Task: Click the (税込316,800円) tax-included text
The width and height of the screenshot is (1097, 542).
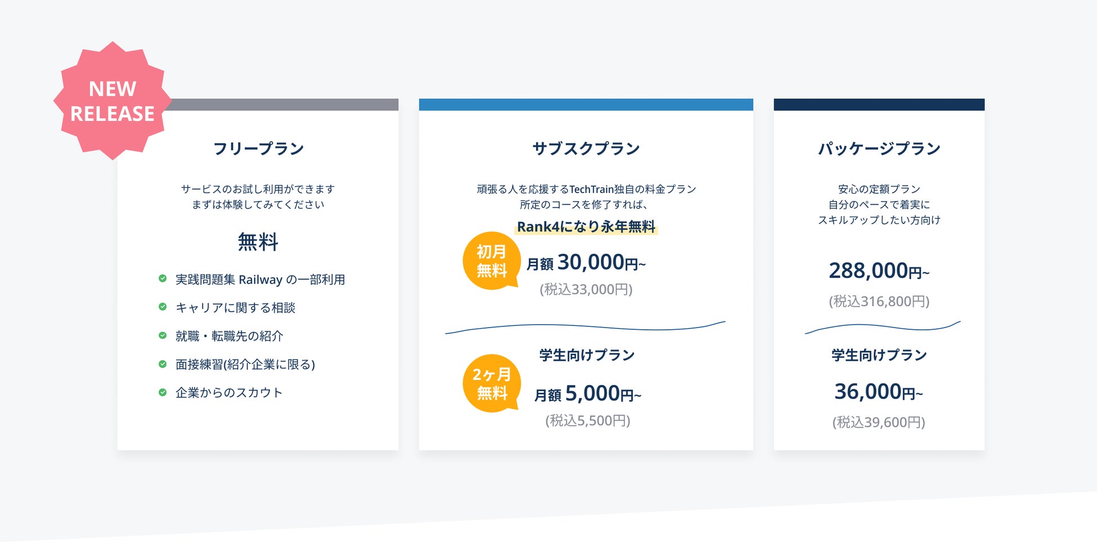Action: pos(879,302)
